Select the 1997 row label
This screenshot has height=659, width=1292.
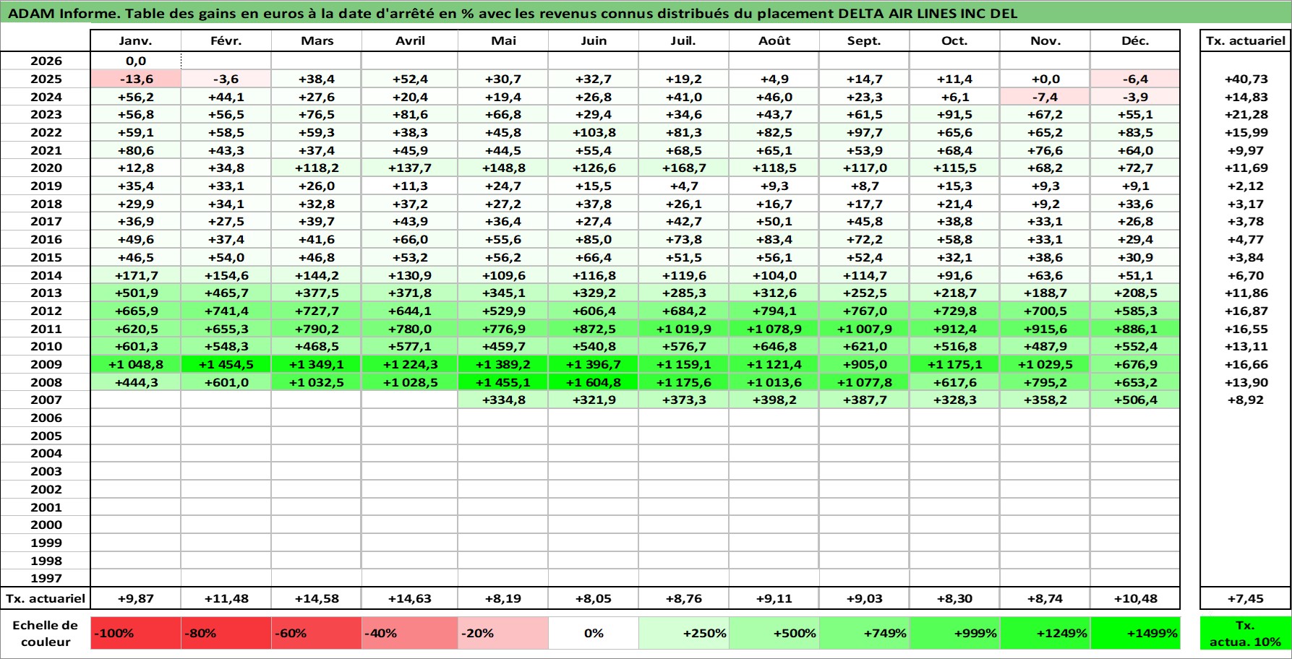coord(46,579)
